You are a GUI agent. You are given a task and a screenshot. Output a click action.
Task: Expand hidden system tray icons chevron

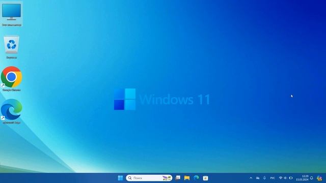251,178
